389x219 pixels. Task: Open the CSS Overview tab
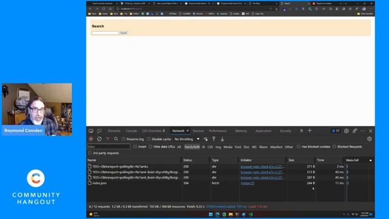[151, 131]
